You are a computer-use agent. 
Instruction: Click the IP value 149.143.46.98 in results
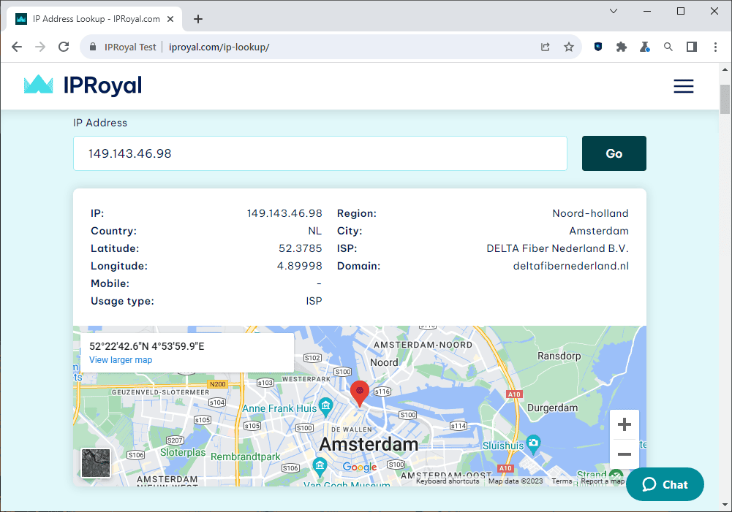point(284,213)
